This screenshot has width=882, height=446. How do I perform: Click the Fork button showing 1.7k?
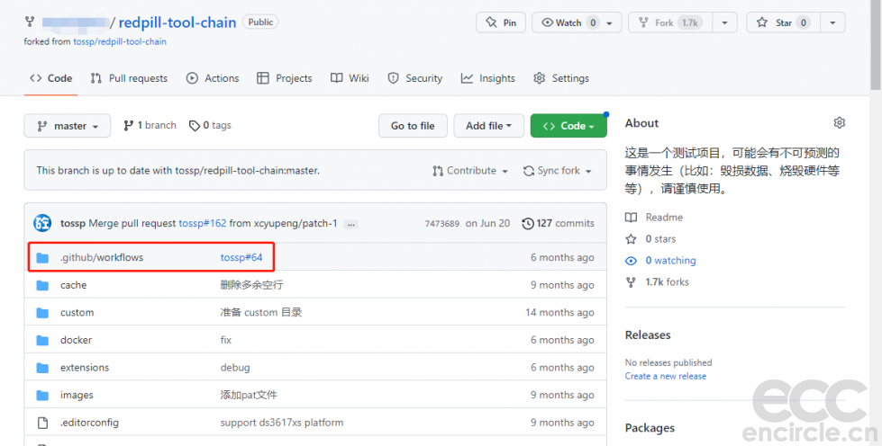tap(670, 22)
